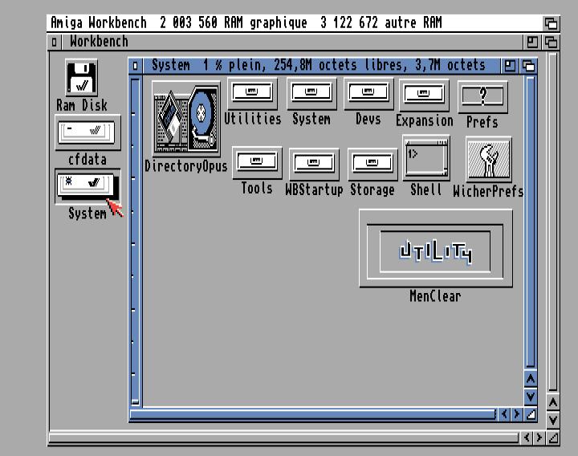This screenshot has height=456, width=578.
Task: Open the System drawer in the System window
Action: coord(311,94)
